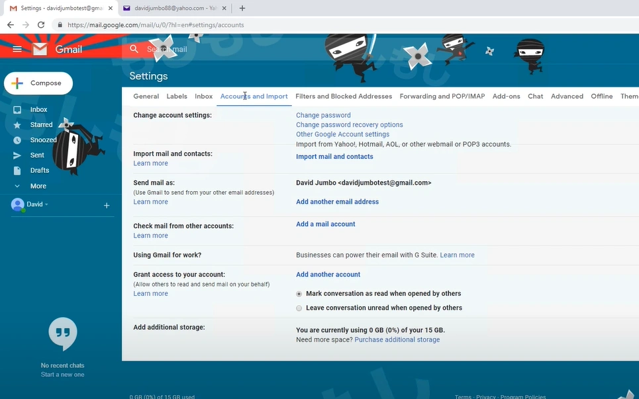Close the Gmail Settings browser tab
This screenshot has height=399, width=639.
111,8
